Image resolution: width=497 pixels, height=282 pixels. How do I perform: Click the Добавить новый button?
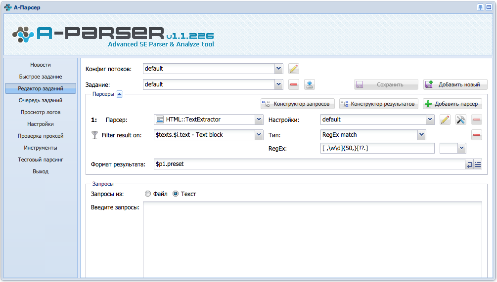(455, 84)
